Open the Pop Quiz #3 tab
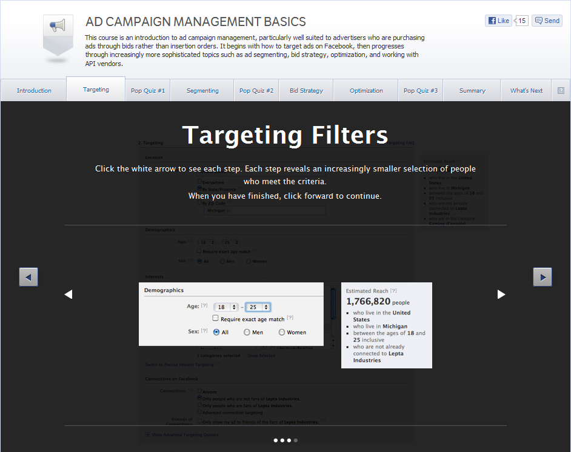571x452 pixels. pyautogui.click(x=421, y=90)
